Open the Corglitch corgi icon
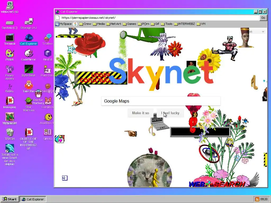This screenshot has height=203, width=271. pos(48,103)
